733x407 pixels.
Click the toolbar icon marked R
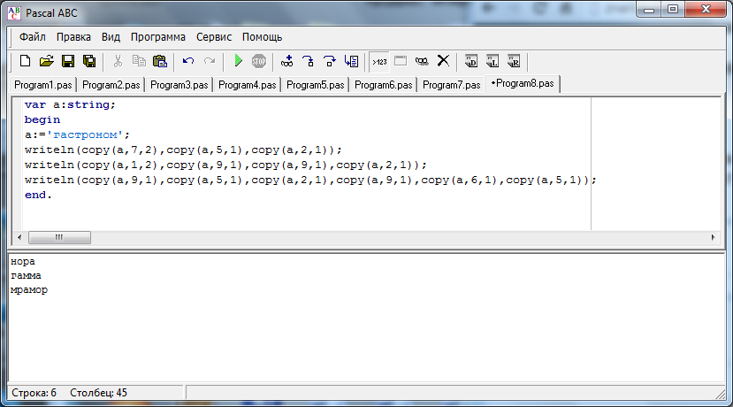tap(514, 61)
